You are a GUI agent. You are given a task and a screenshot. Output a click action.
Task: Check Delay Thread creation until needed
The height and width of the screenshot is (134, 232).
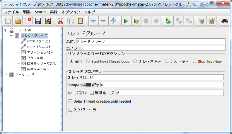(x=70, y=101)
